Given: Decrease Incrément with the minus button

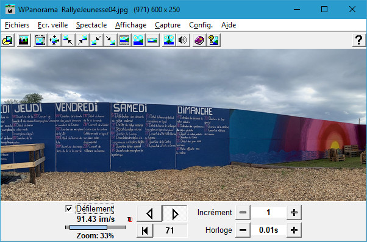Looking at the screenshot, I should point(243,213).
